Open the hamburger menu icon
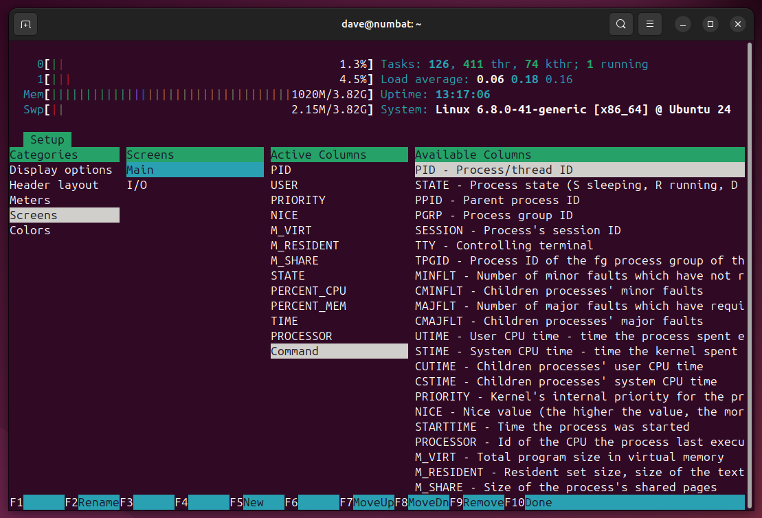The height and width of the screenshot is (518, 762). pos(650,24)
